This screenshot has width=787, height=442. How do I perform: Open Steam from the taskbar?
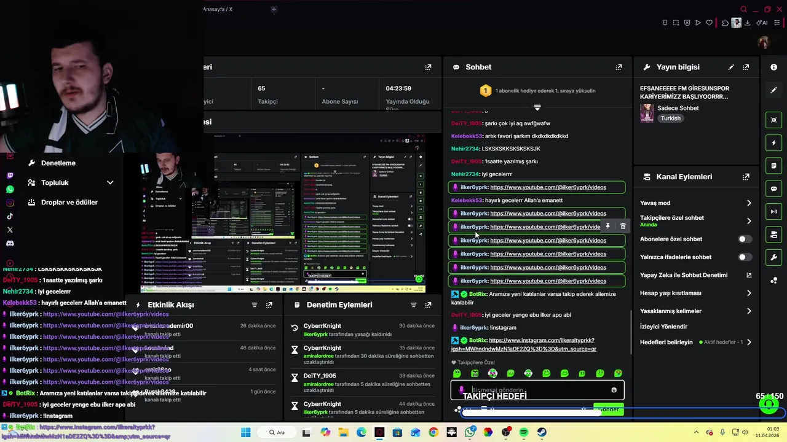(x=542, y=432)
